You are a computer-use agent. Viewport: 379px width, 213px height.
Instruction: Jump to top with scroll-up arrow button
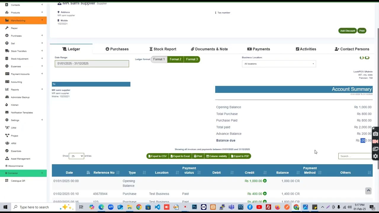coord(368,191)
